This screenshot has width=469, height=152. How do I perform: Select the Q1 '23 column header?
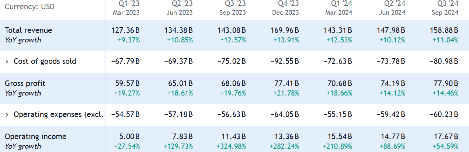126,8
